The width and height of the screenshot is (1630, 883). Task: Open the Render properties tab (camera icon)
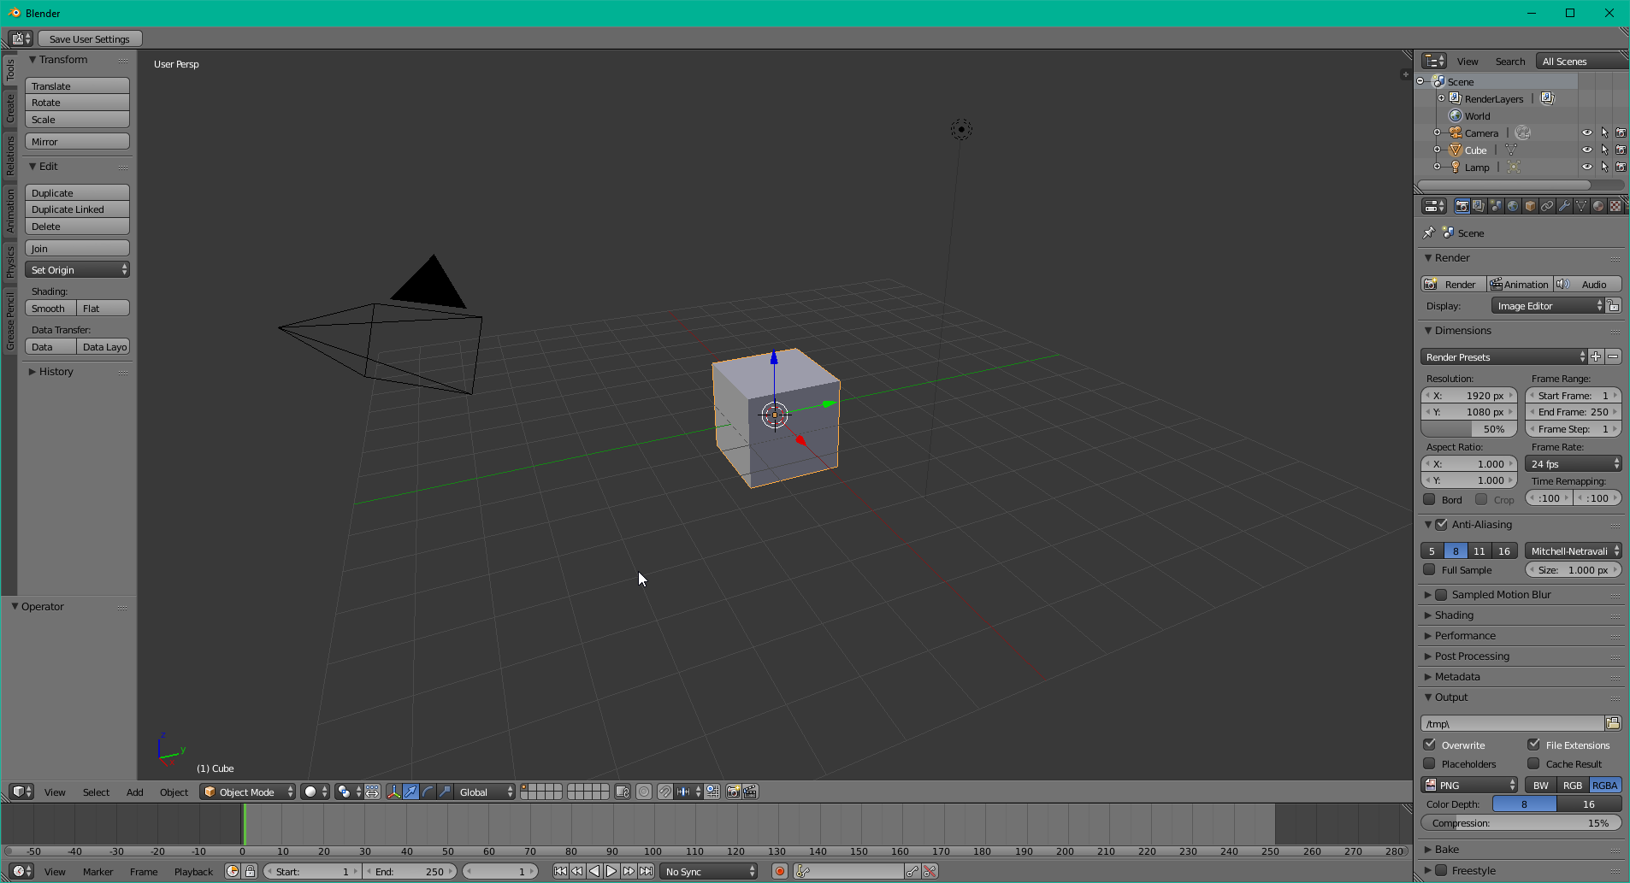[x=1462, y=206]
